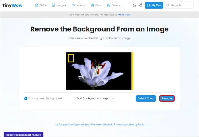This screenshot has height=137, width=199.
Task: Click the Remove button
Action: (x=167, y=98)
